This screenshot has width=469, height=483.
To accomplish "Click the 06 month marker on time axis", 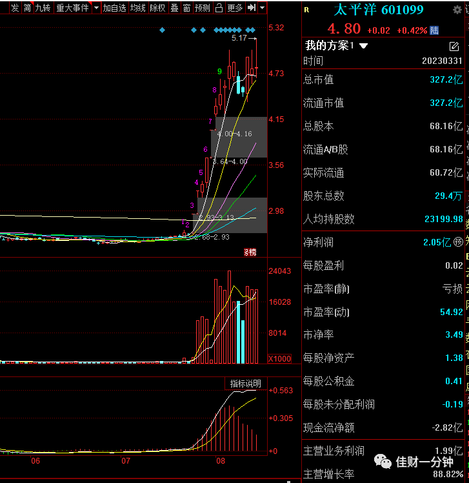I will tap(35, 461).
